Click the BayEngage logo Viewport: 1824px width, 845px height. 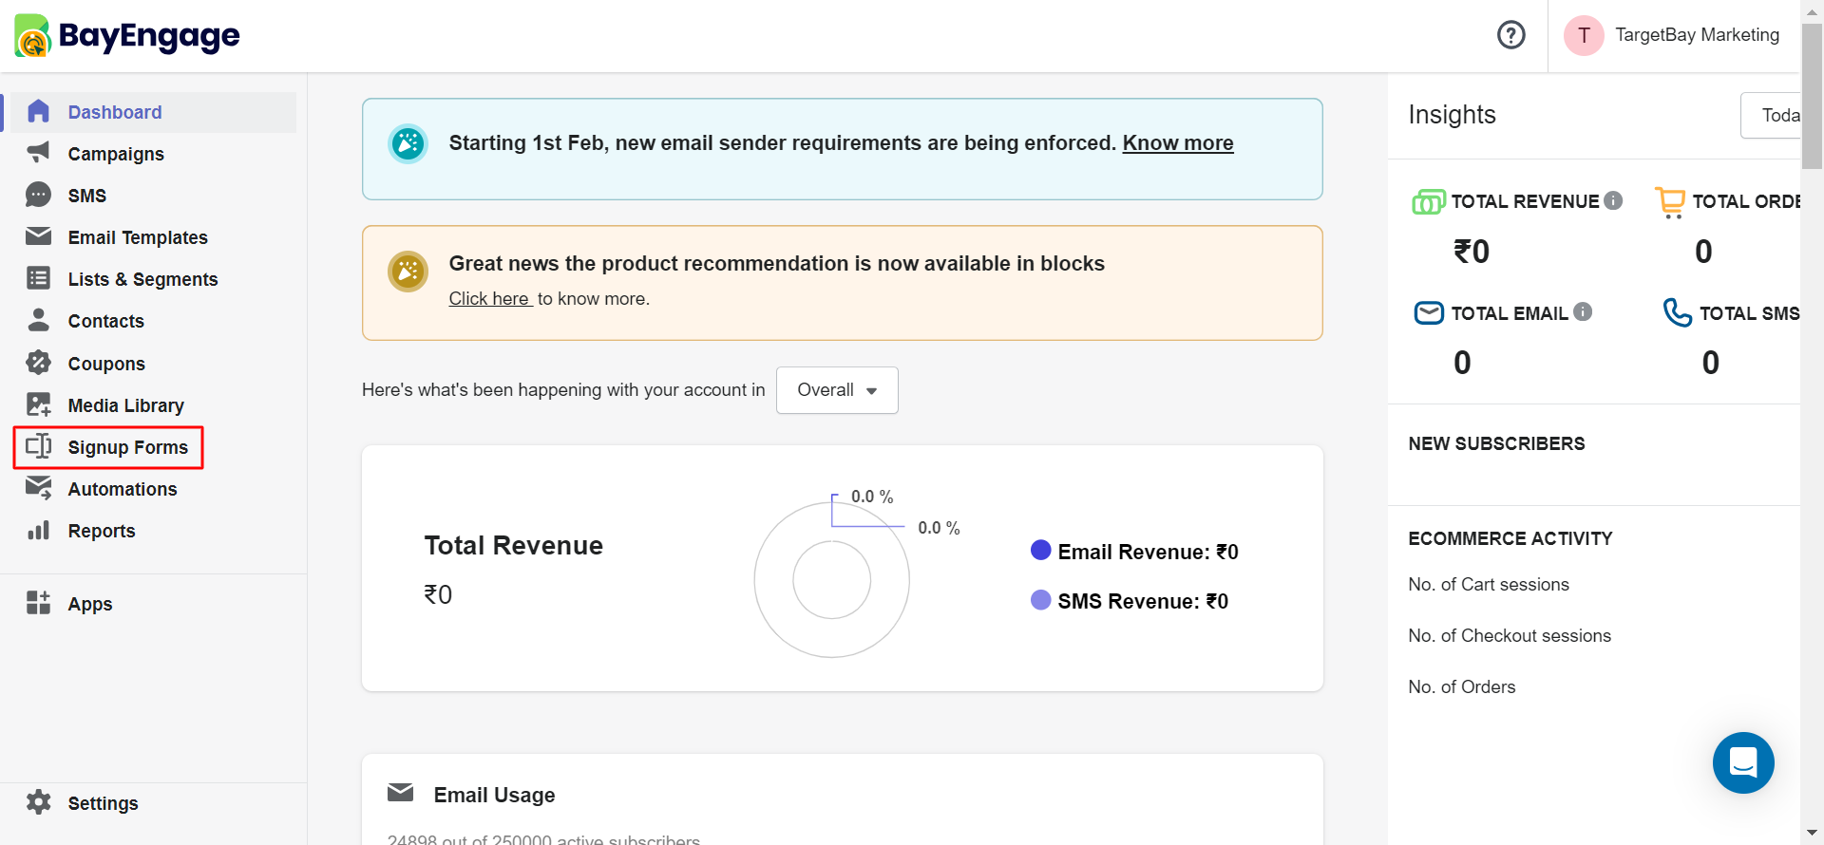(127, 36)
